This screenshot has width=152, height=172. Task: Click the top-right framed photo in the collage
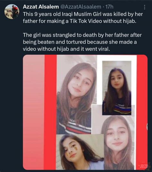click(117, 88)
